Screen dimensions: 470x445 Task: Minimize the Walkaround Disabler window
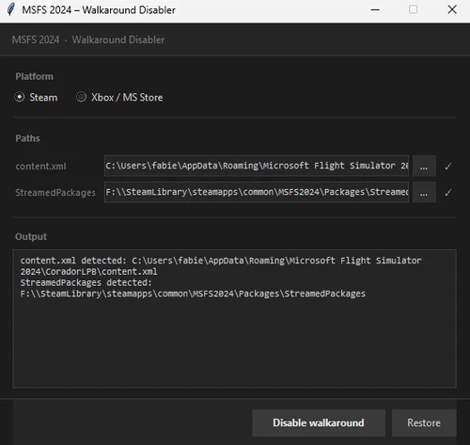tap(375, 9)
